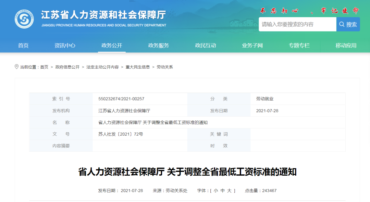Image resolution: width=370 pixels, height=202 pixels.
Task: Go to 首页 in the breadcrumb
Action: (x=44, y=67)
